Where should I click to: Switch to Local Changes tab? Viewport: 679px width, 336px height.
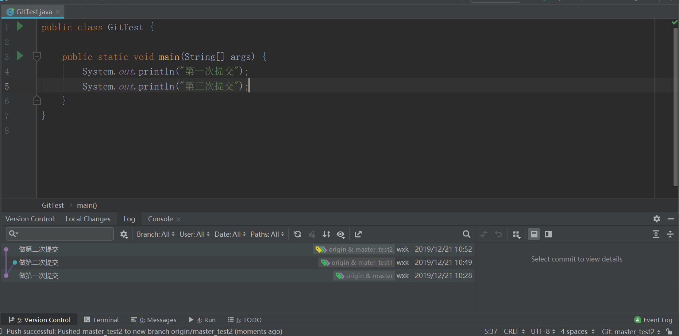coord(88,219)
